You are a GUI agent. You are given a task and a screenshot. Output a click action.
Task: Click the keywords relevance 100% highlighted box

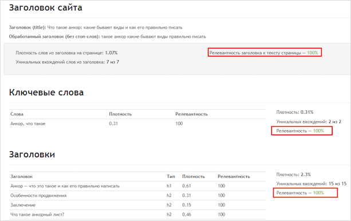click(302, 131)
